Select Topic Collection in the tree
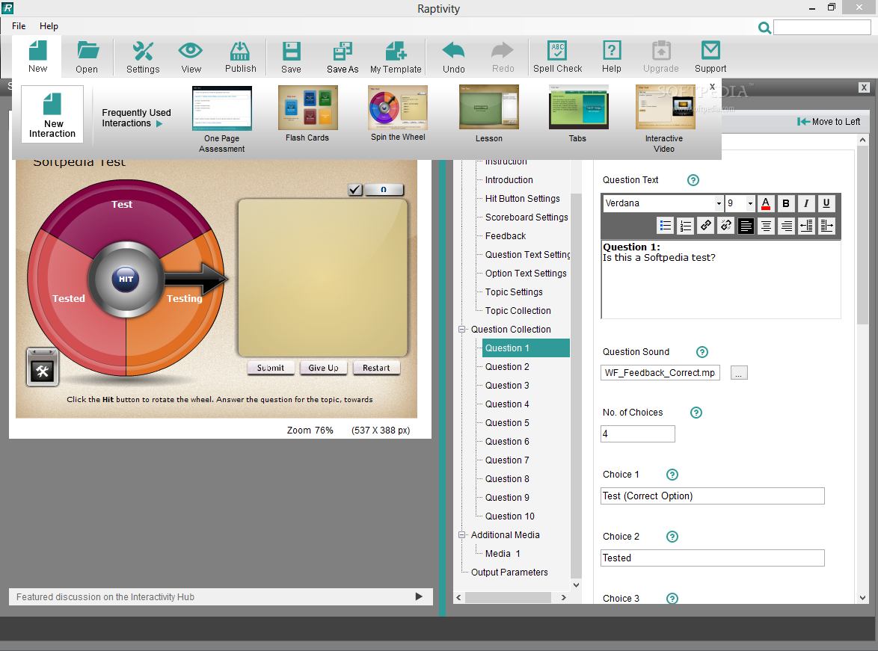Image resolution: width=878 pixels, height=651 pixels. (518, 311)
